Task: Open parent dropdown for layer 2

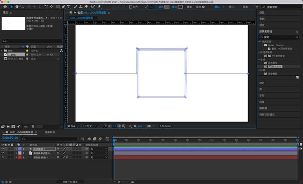Action: click(x=99, y=153)
